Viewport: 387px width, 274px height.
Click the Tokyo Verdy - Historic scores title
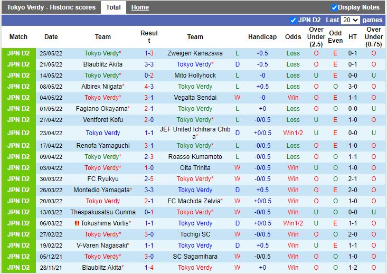[x=51, y=7]
